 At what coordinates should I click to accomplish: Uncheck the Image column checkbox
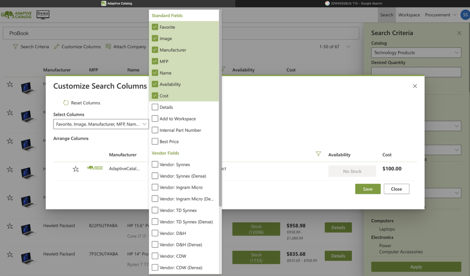tap(155, 38)
